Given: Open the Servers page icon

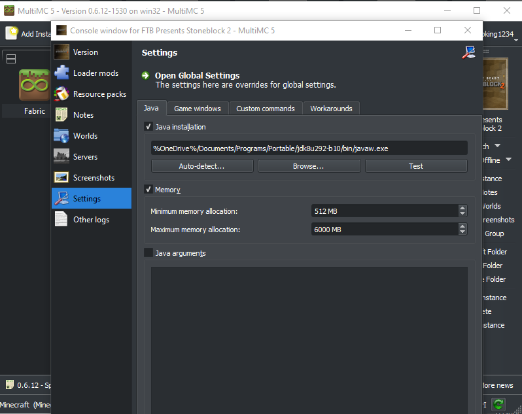Looking at the screenshot, I should 61,156.
